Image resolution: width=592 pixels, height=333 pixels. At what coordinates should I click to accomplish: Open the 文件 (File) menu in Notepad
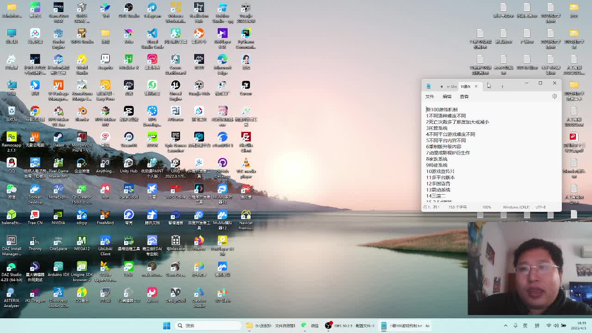430,97
